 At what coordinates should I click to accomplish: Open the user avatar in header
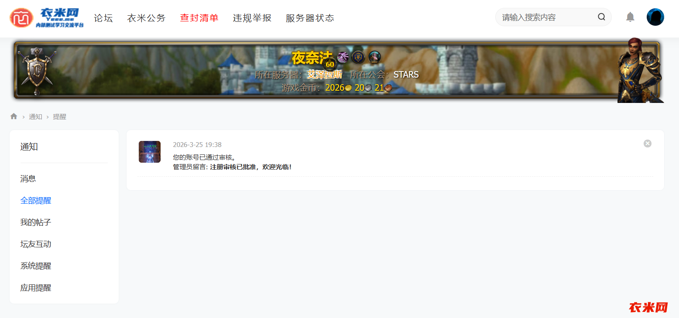[655, 17]
